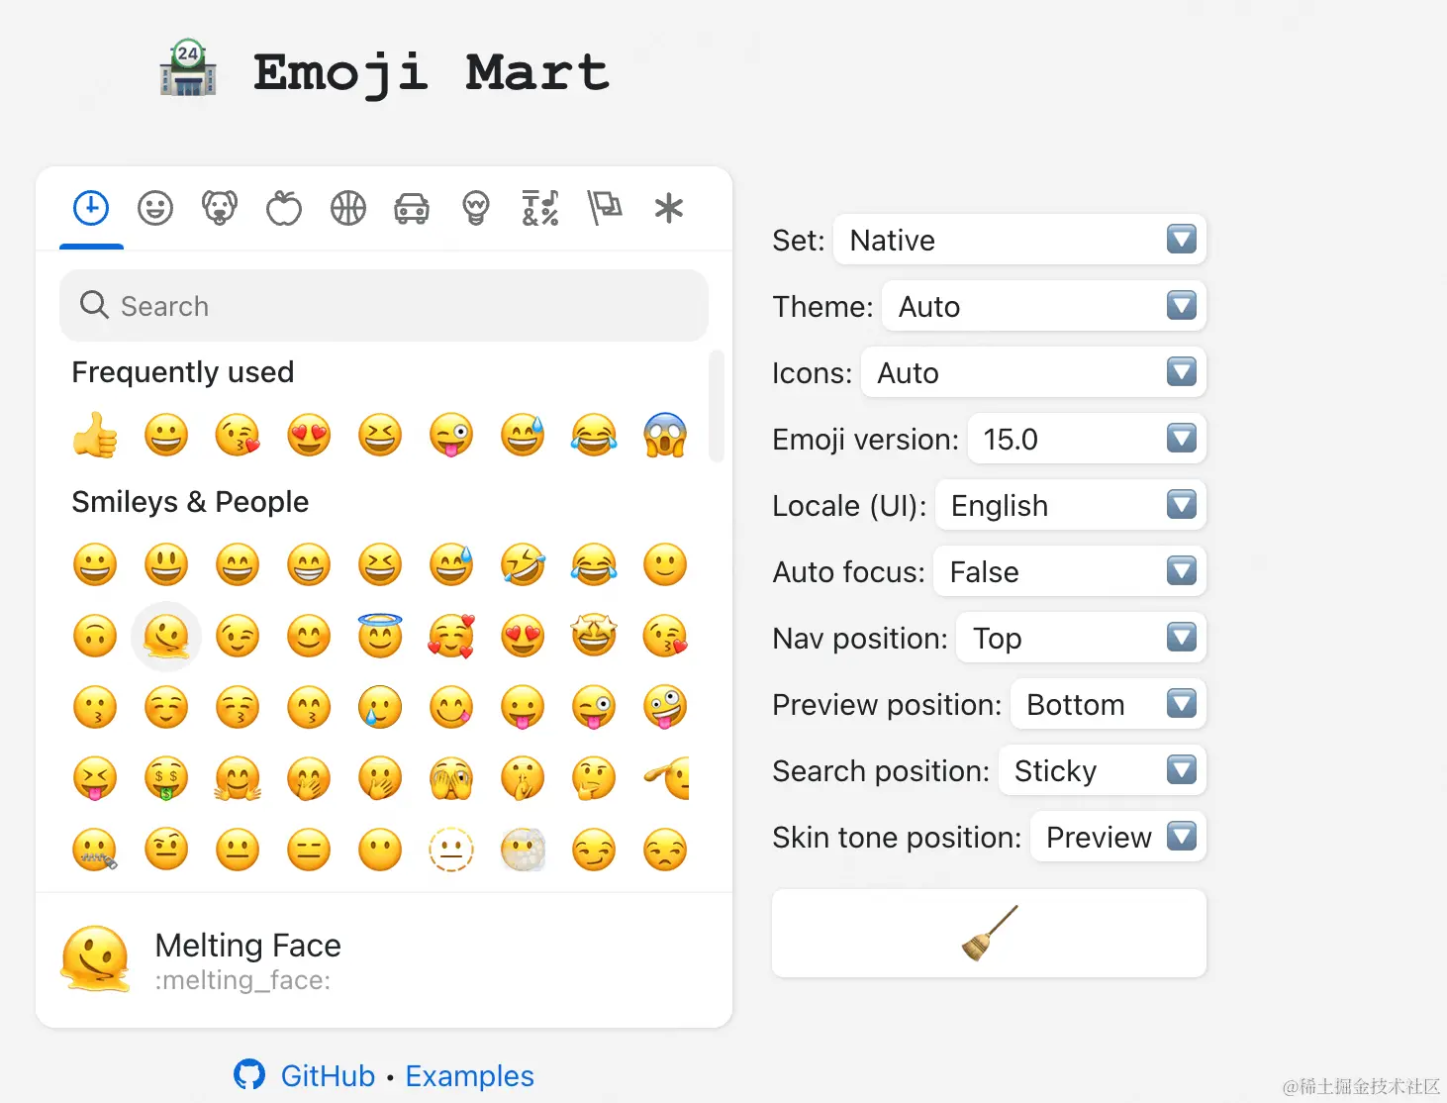This screenshot has width=1447, height=1103.
Task: Click the Emoji Mart title heading
Action: [x=431, y=72]
